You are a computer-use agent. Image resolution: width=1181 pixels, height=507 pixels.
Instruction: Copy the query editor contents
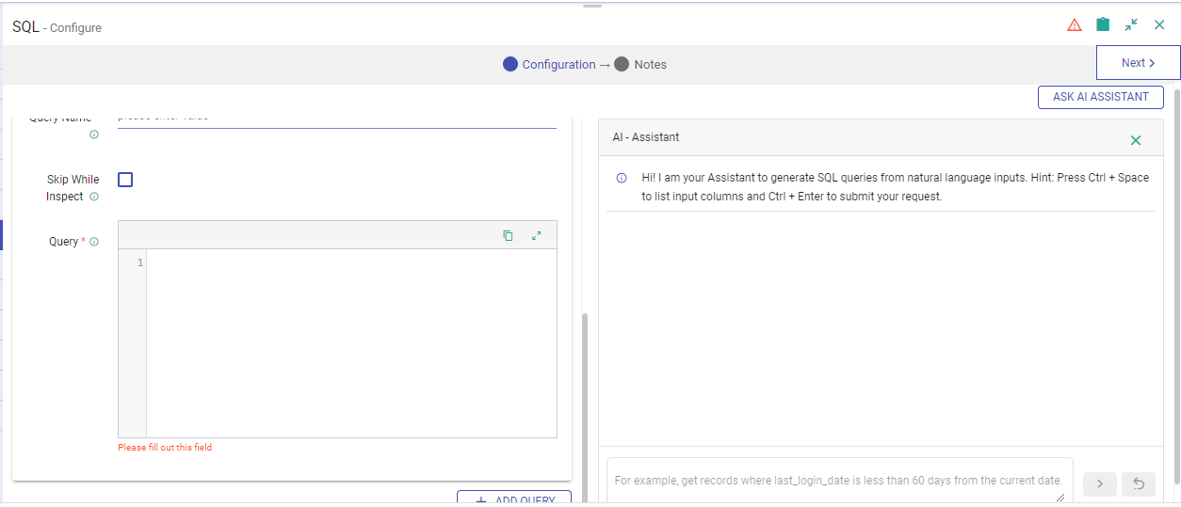pos(508,235)
